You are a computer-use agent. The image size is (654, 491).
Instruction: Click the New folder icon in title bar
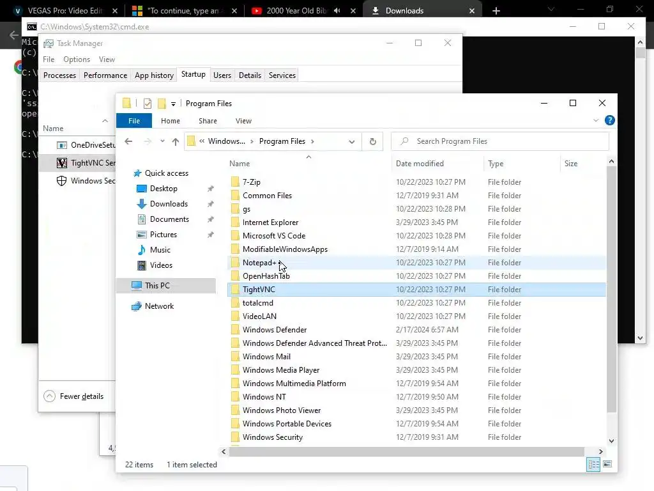162,104
